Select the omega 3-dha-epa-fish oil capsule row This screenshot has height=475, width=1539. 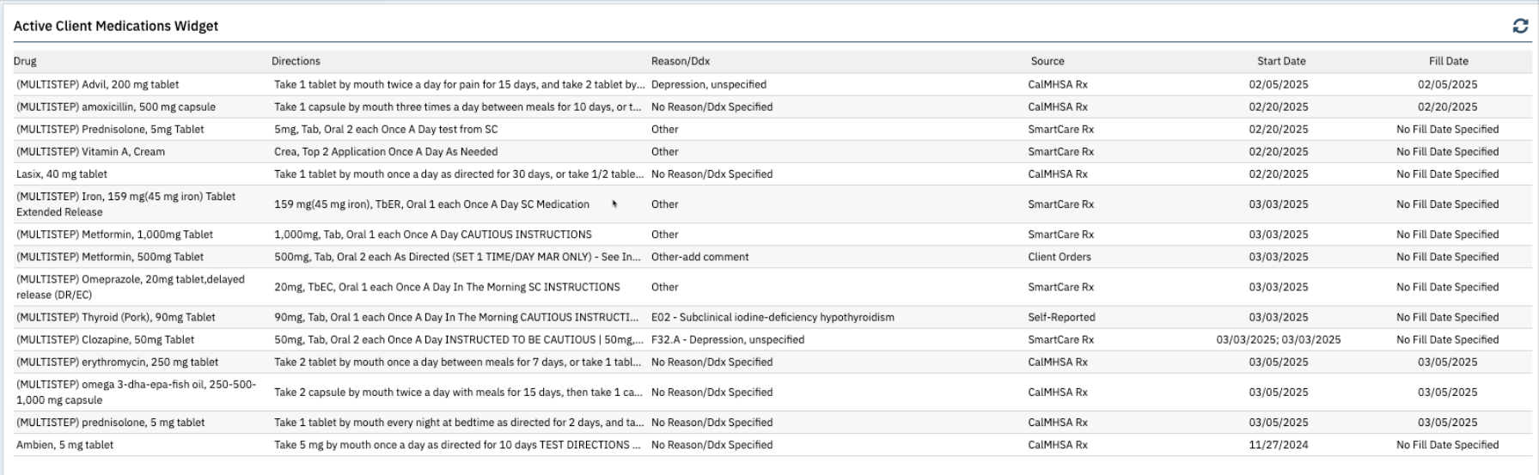tap(136, 392)
